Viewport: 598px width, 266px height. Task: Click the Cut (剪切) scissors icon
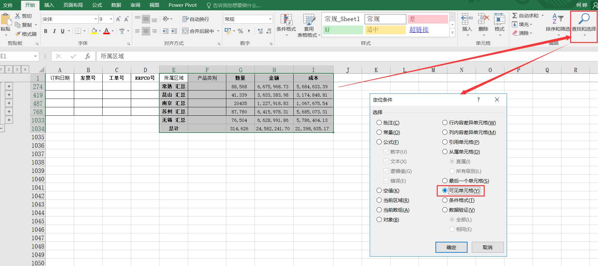17,16
